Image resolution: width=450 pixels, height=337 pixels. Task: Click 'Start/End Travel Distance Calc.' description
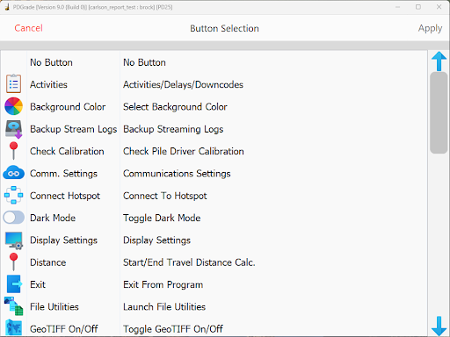tap(189, 262)
